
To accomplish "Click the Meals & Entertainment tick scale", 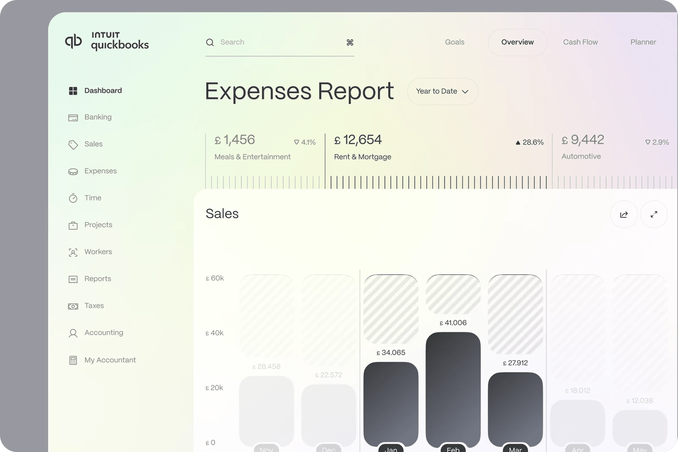I will coord(265,182).
